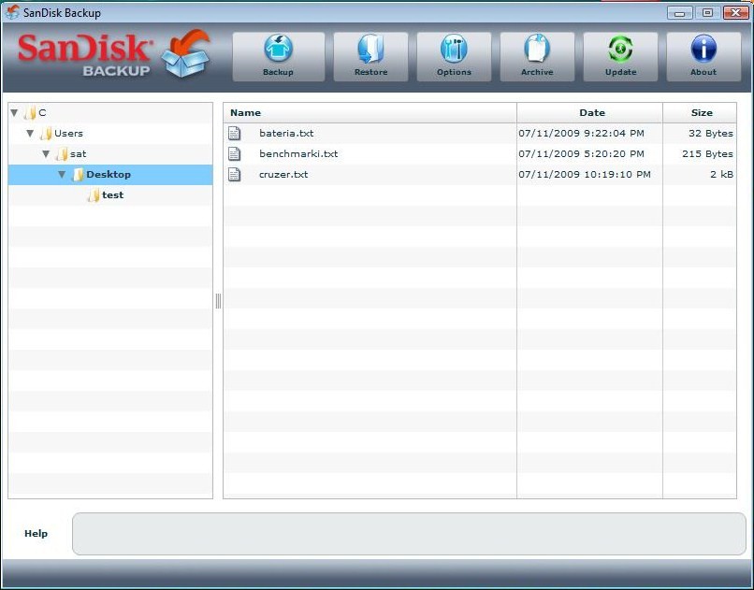The image size is (754, 590).
Task: Check for updates with Update button
Action: (x=620, y=57)
